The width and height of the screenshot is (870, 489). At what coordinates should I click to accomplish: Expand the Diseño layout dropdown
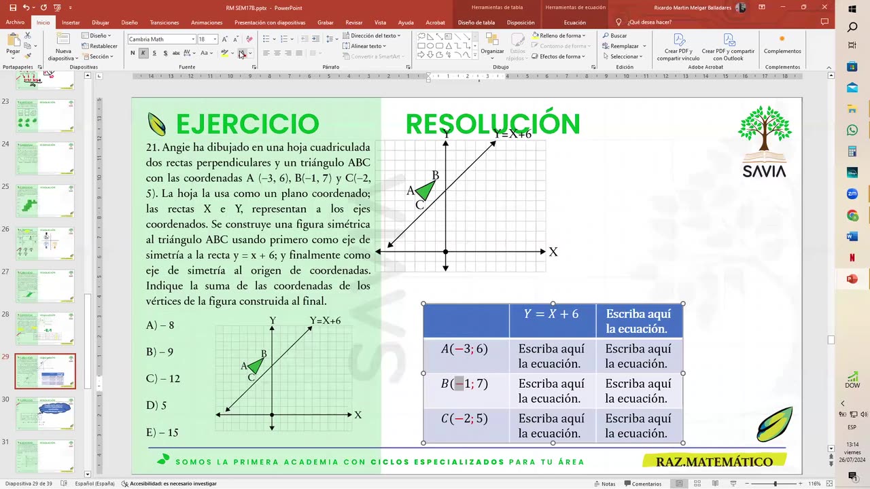point(97,35)
